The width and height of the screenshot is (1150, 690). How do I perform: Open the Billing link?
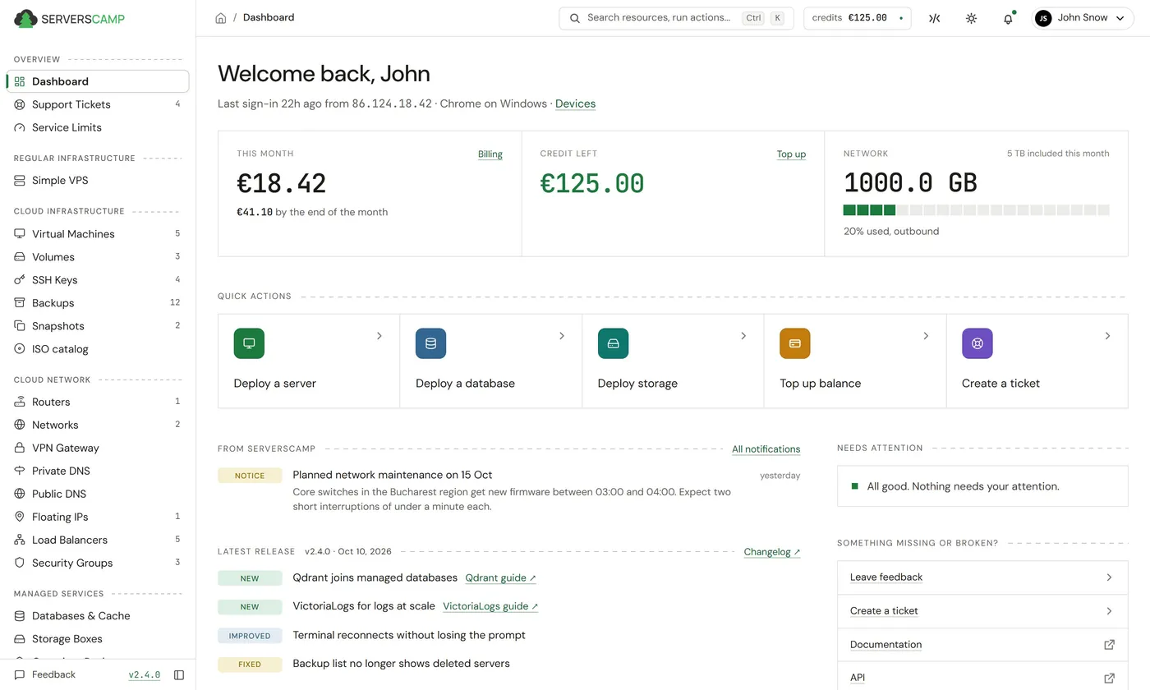click(490, 154)
